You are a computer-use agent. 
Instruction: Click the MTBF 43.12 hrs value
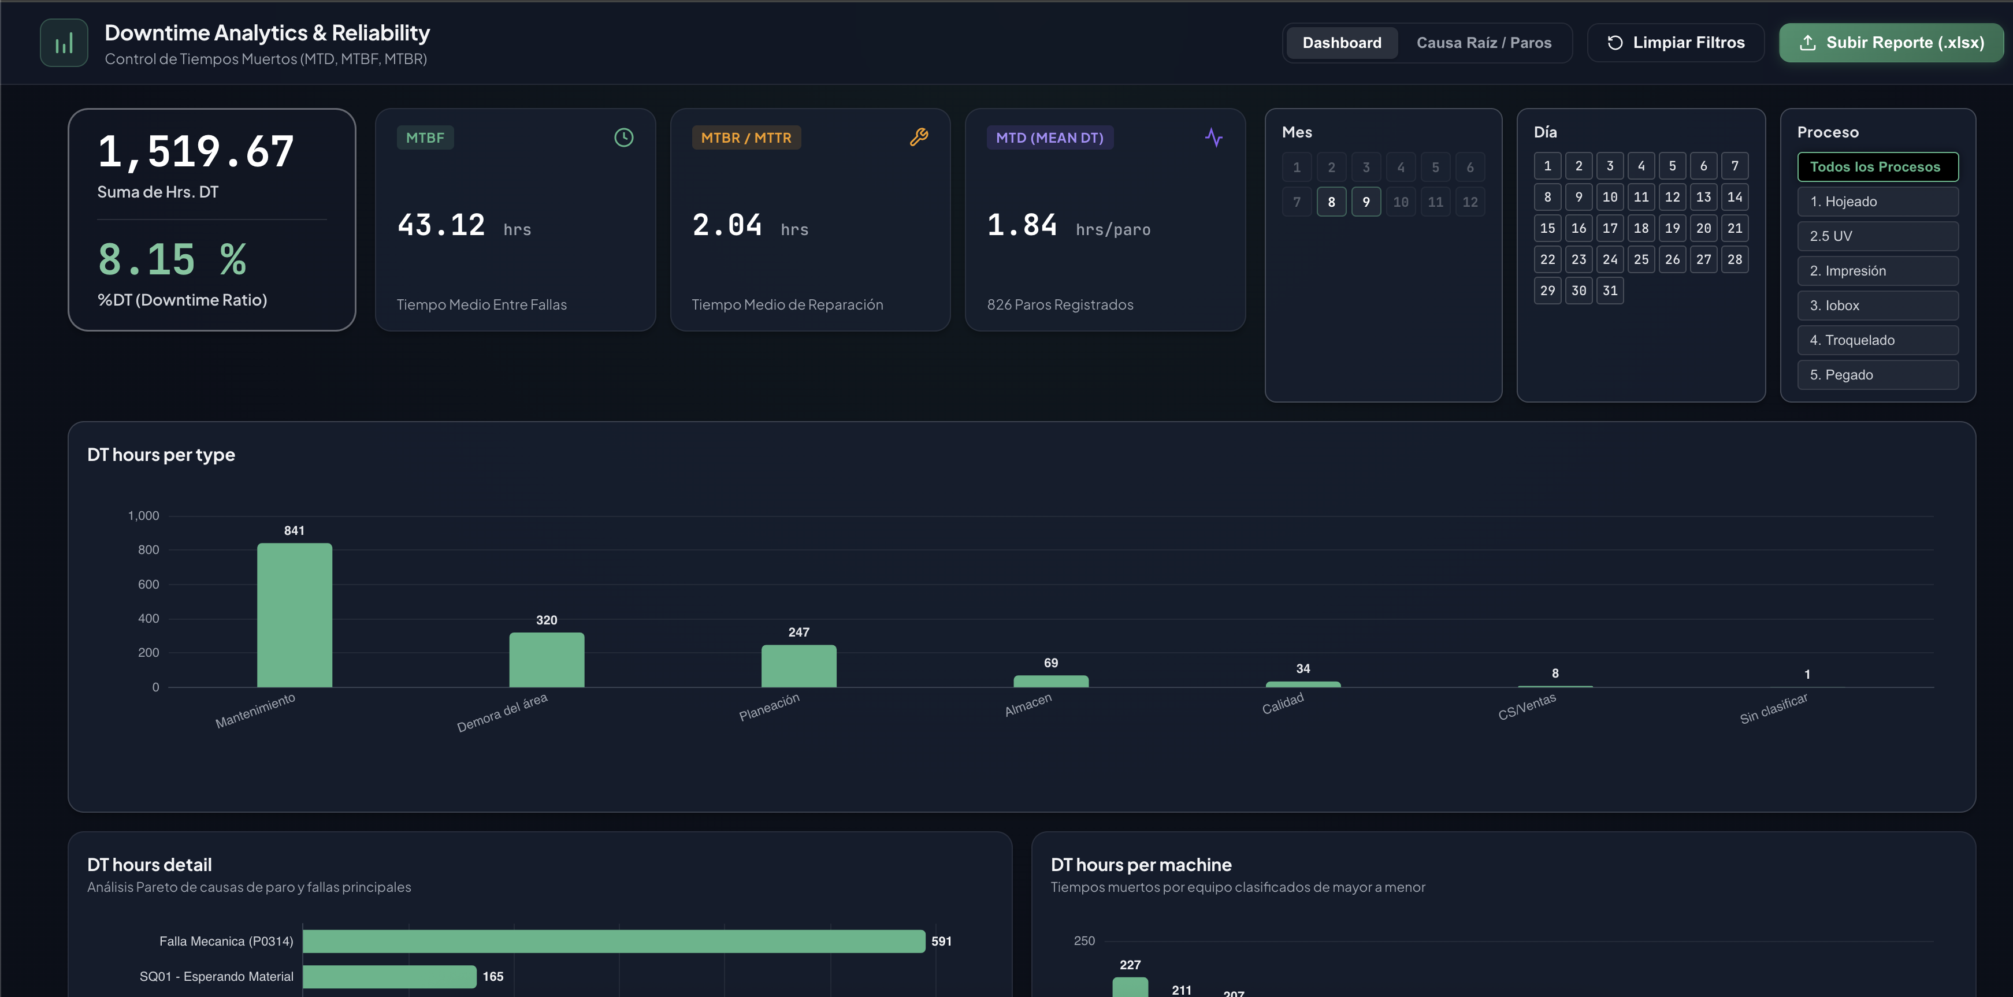point(464,226)
